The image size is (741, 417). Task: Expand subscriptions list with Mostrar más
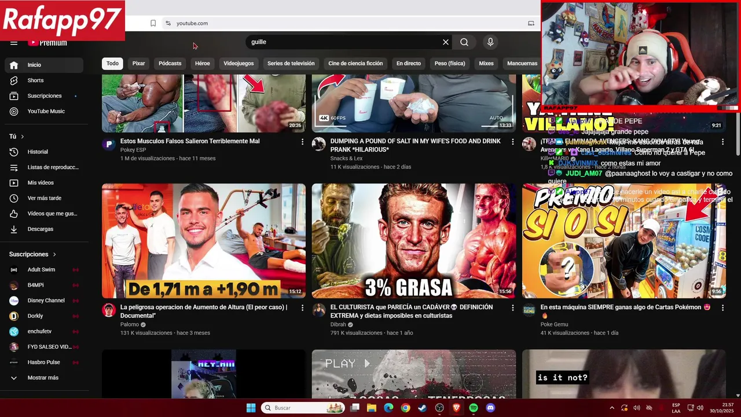coord(44,378)
